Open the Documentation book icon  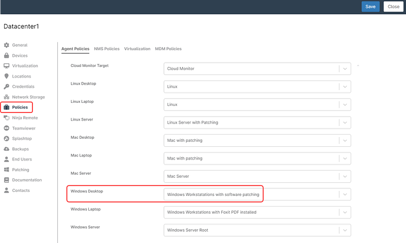(x=7, y=180)
